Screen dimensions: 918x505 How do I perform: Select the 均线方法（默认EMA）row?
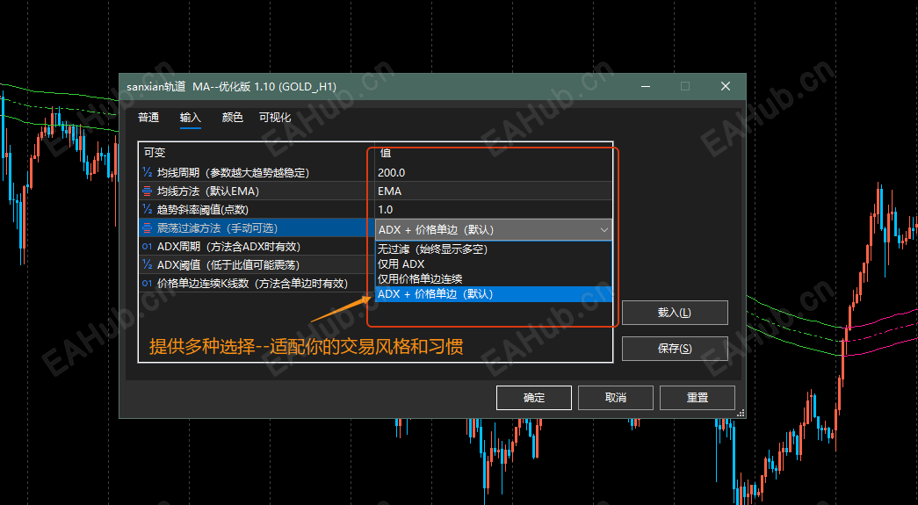257,191
